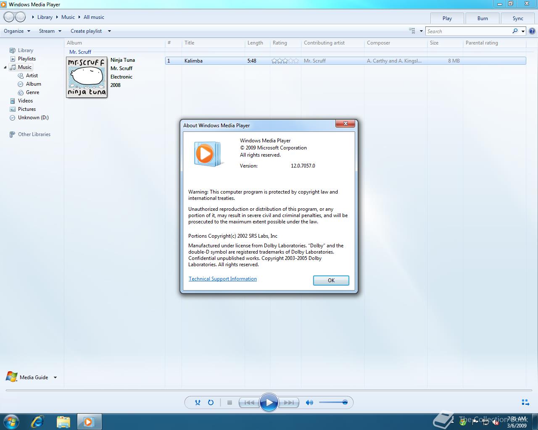
Task: Switch to Now Playing mode
Action: click(525, 402)
